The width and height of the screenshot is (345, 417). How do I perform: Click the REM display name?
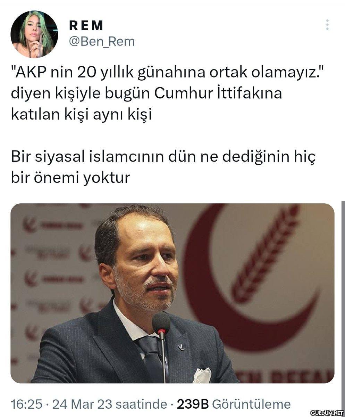[x=86, y=25]
